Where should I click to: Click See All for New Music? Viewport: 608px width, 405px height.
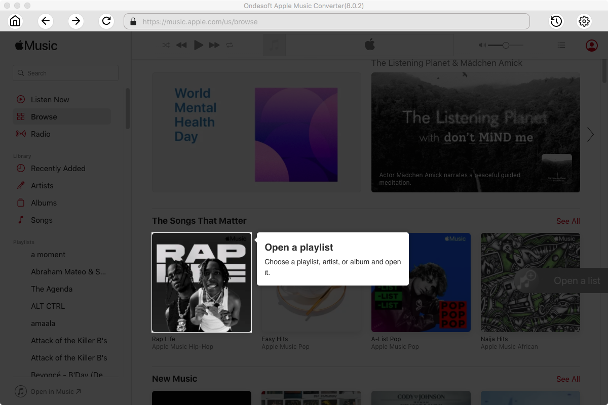pyautogui.click(x=568, y=379)
